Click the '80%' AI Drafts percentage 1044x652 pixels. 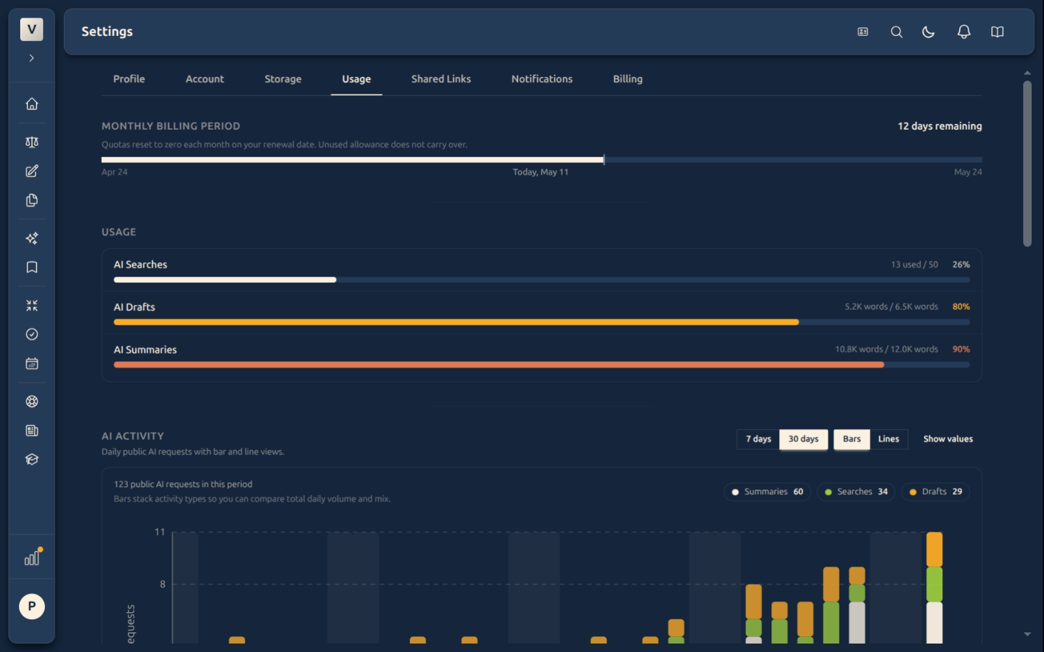[x=961, y=306]
